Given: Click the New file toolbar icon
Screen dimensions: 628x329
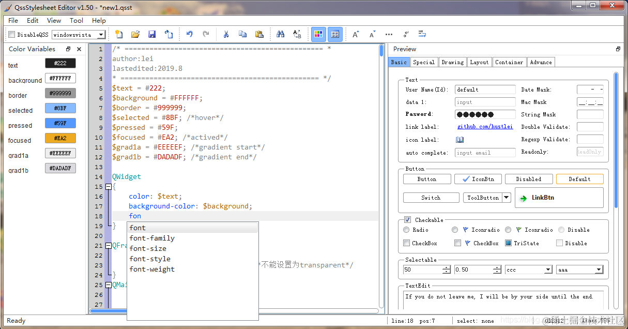Looking at the screenshot, I should tap(119, 34).
